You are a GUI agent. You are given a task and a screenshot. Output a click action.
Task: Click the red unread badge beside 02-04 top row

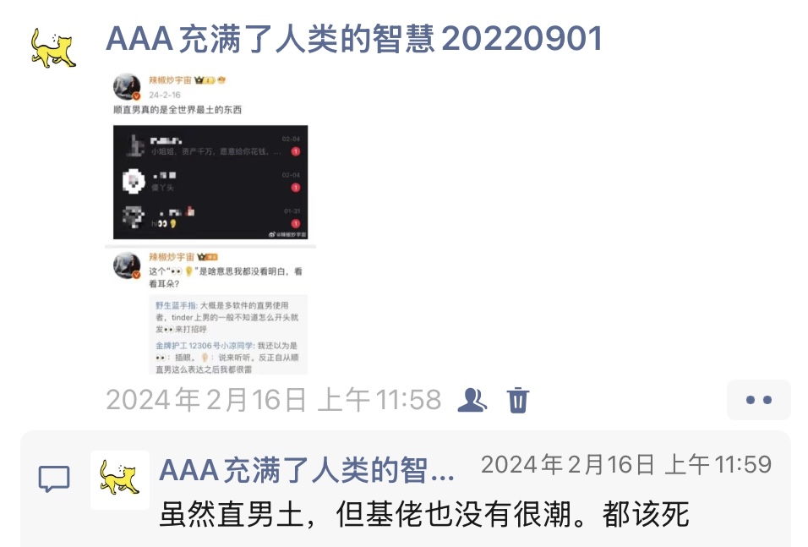click(x=295, y=151)
